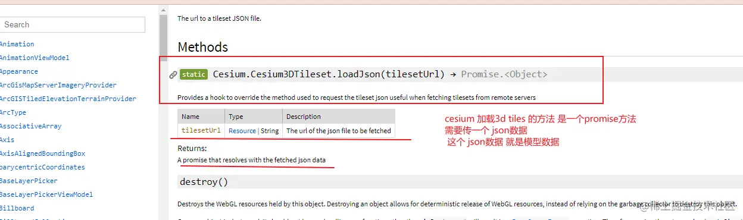Screen dimensions: 743x220
Task: Select Appearance in the class list
Action: pyautogui.click(x=19, y=71)
